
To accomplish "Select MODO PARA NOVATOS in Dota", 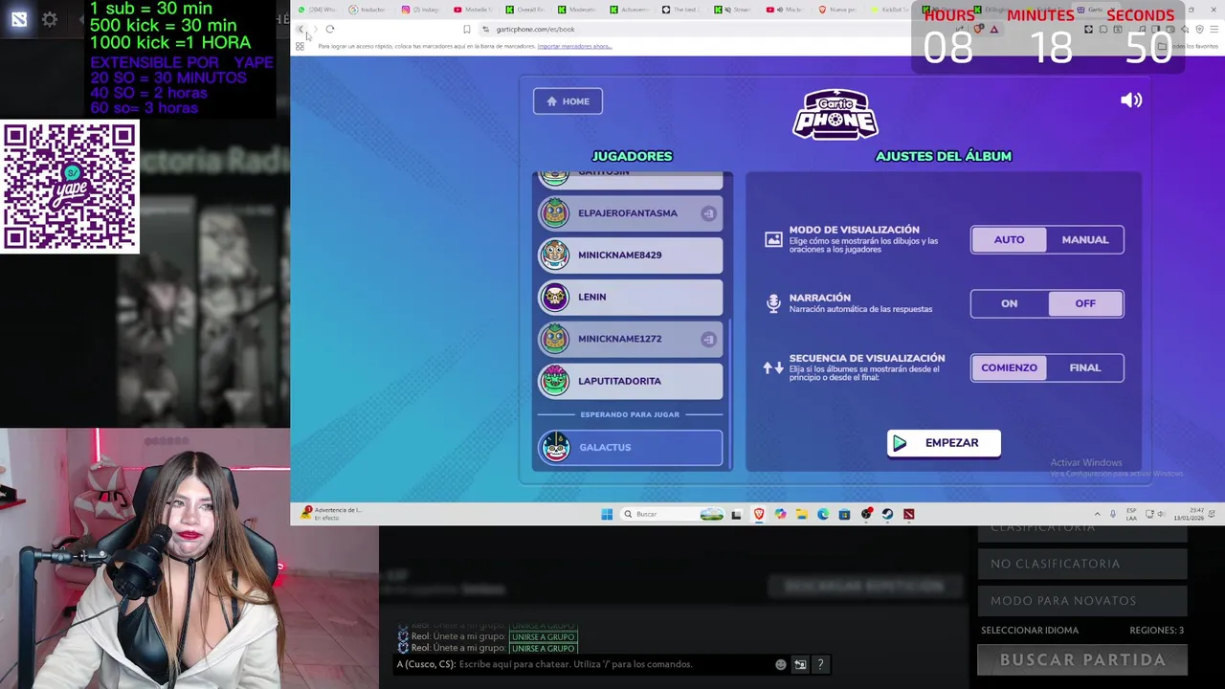I will pos(1082,601).
